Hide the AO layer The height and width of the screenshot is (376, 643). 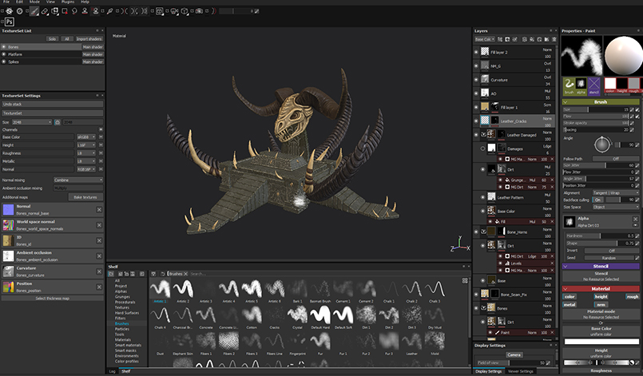point(476,93)
